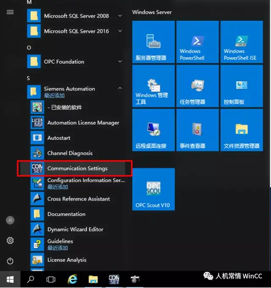271x288 pixels.
Task: Open the Documentation folder
Action: coord(66,214)
